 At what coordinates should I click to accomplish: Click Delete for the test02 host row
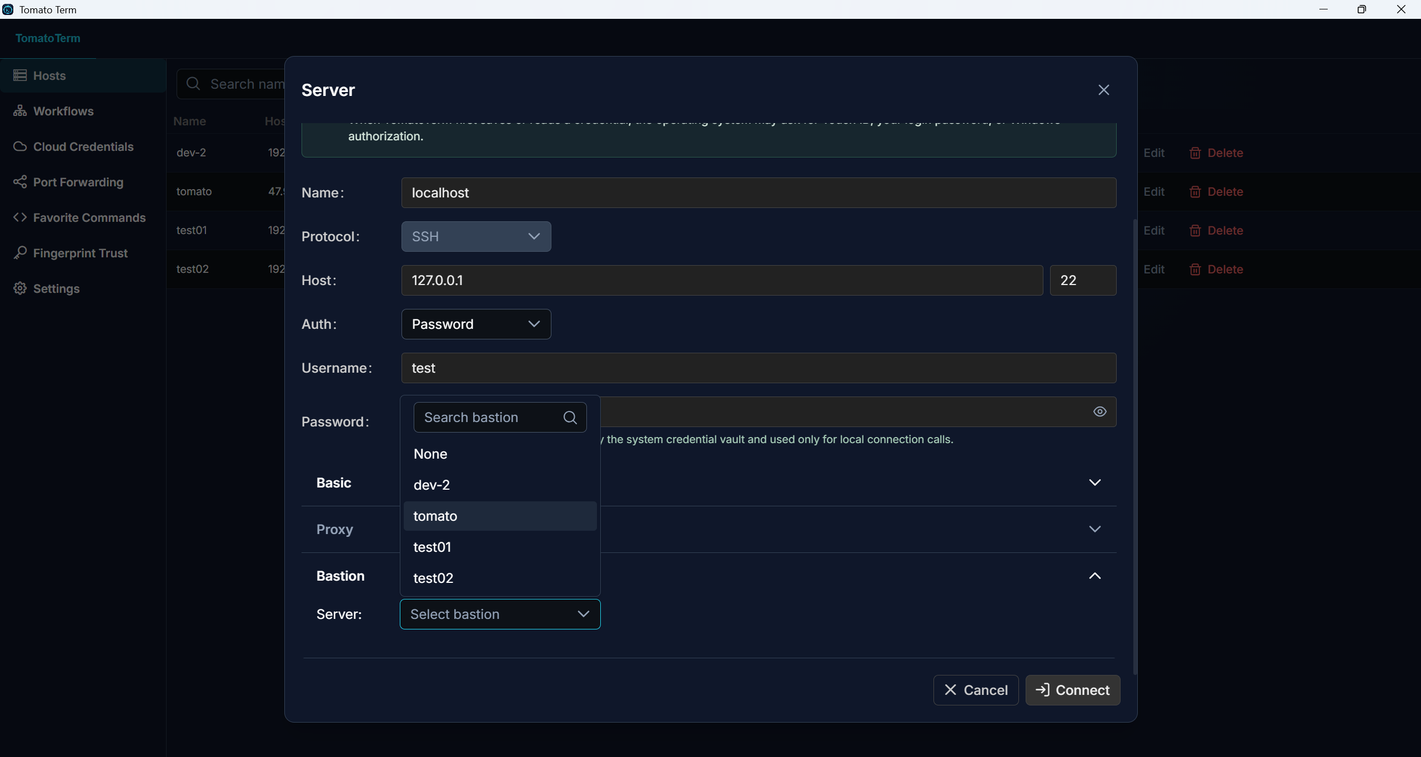tap(1216, 269)
